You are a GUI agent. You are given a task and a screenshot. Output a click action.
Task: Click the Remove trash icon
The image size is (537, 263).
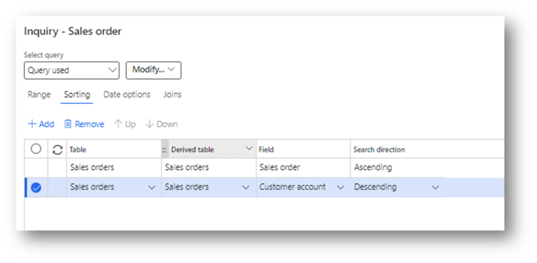[x=68, y=124]
